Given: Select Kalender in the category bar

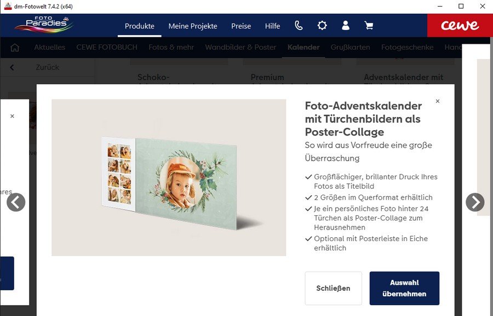Looking at the screenshot, I should pos(303,48).
